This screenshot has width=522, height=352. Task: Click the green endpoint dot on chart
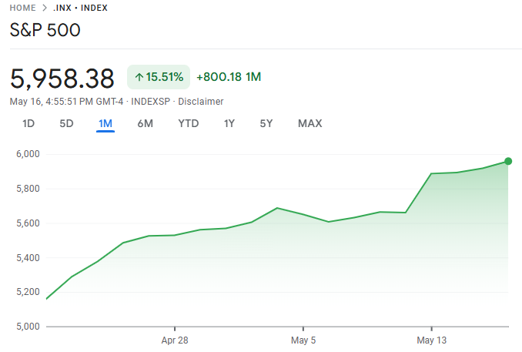(508, 161)
